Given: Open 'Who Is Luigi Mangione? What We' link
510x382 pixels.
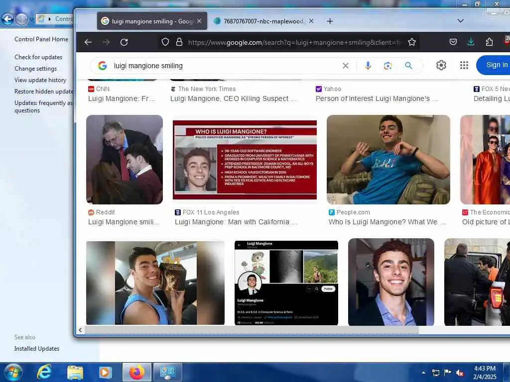Looking at the screenshot, I should [387, 222].
